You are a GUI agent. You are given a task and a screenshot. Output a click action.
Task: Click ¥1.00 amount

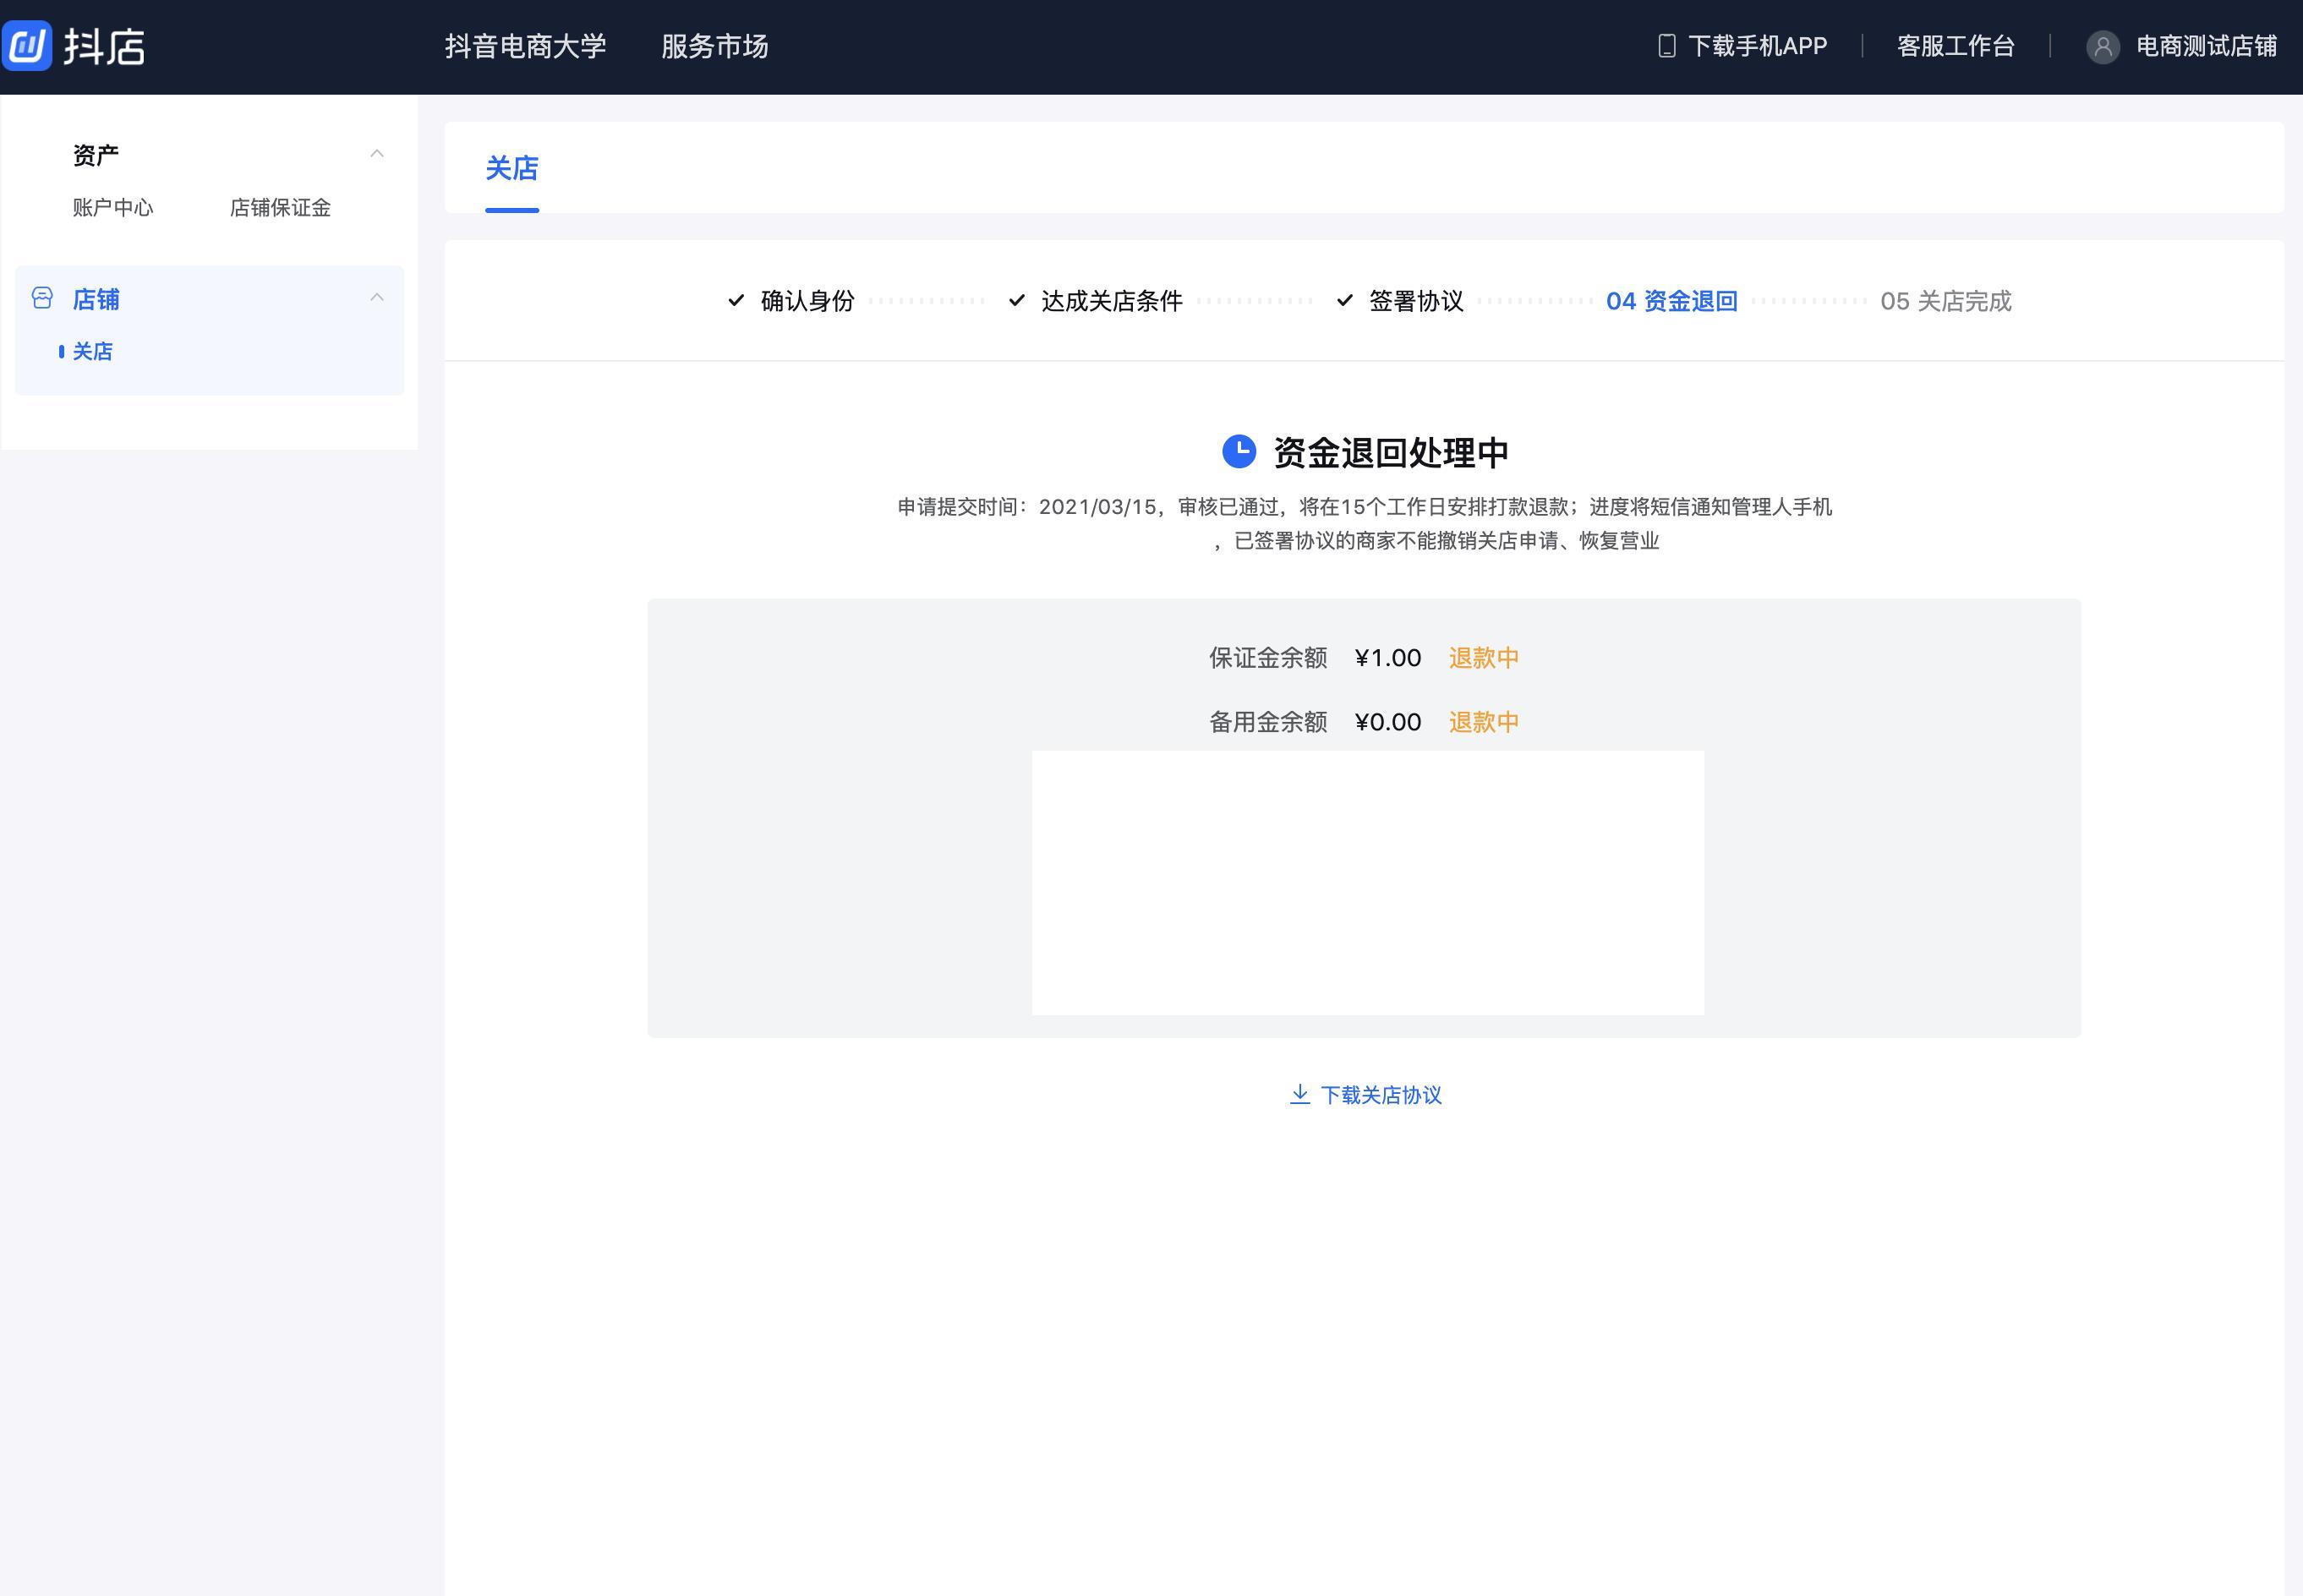[x=1388, y=658]
